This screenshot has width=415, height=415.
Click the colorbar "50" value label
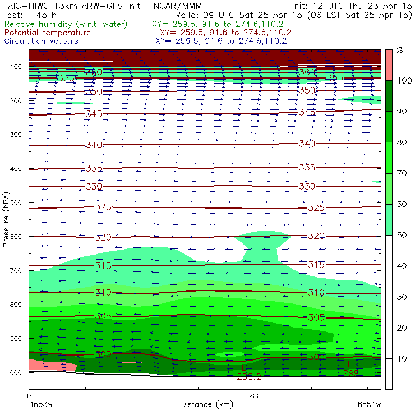pos(402,236)
